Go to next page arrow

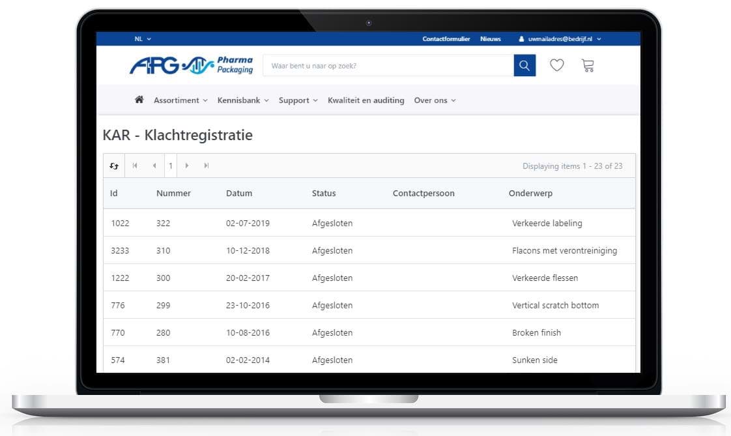187,166
